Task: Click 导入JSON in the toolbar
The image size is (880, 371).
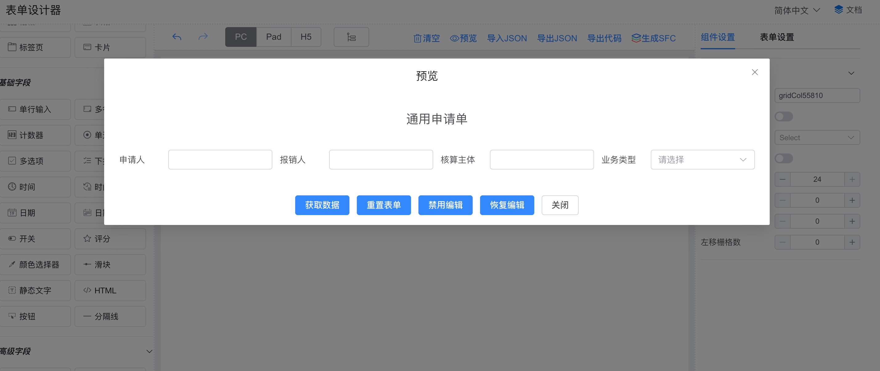Action: pos(507,38)
